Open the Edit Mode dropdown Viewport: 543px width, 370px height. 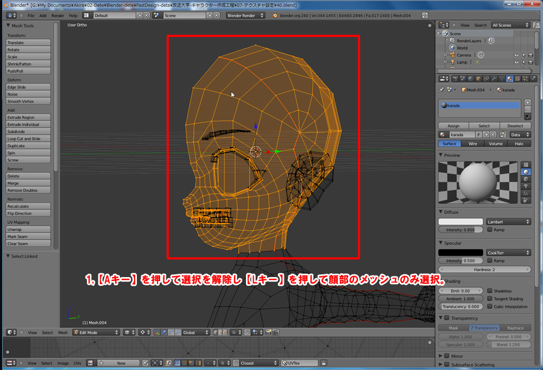tap(96, 333)
